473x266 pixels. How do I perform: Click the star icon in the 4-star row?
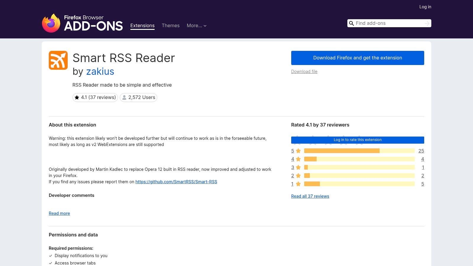tap(298, 159)
